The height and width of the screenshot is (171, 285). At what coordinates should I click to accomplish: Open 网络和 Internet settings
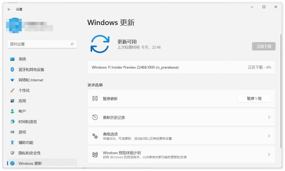(x=42, y=80)
